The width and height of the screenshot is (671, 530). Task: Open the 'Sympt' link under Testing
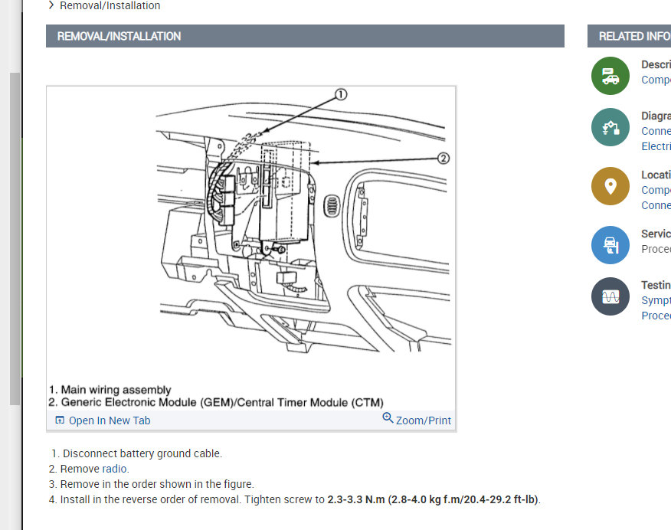coord(656,300)
